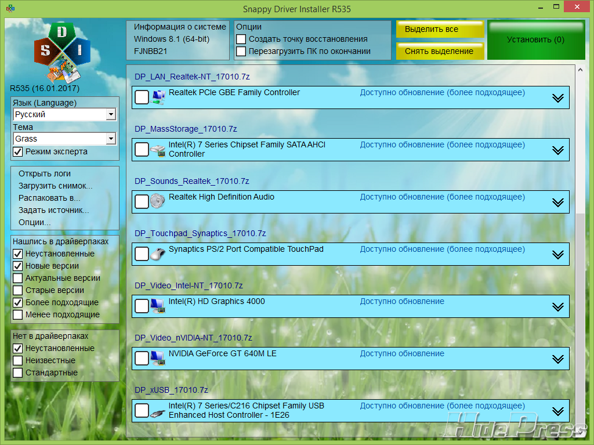Disable the 'Режим эксперта' checkbox
The height and width of the screenshot is (445, 594).
[x=18, y=151]
